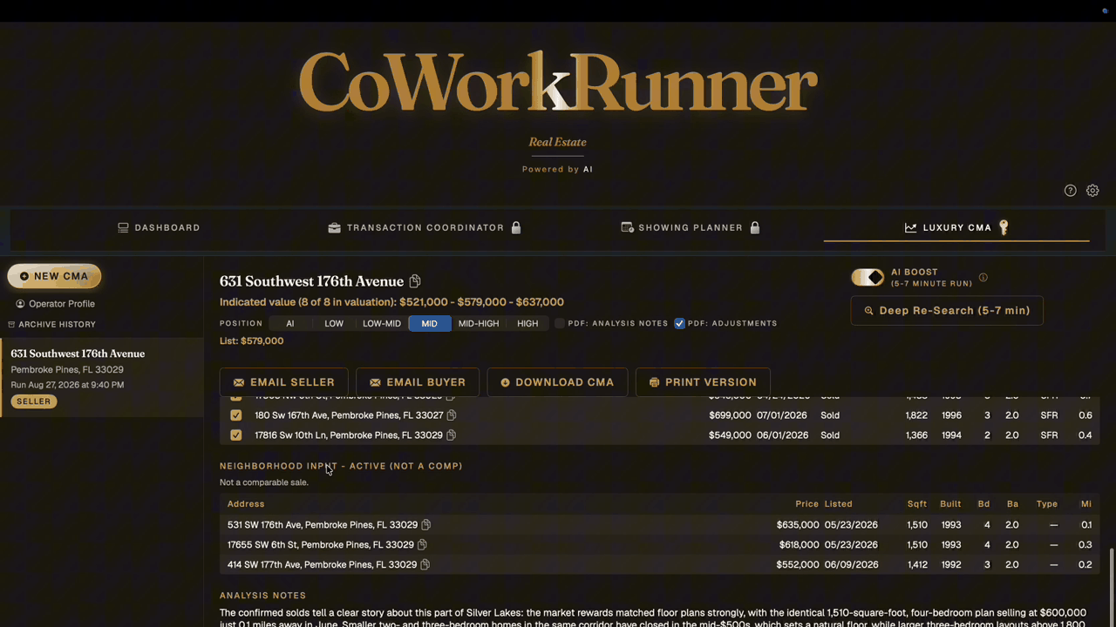Click Print Version button
1116x627 pixels.
click(x=703, y=382)
